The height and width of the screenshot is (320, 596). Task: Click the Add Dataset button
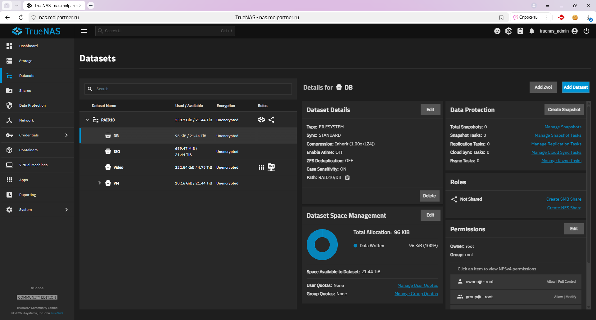pos(576,87)
